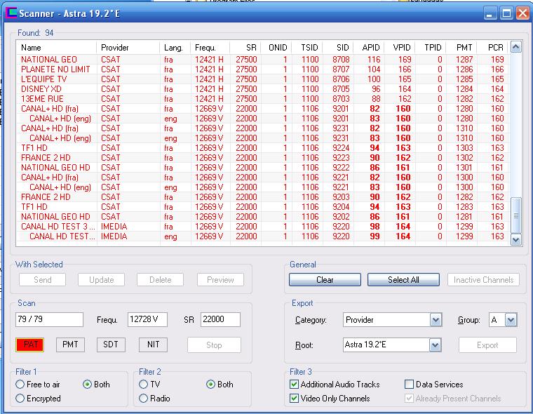Click the red PAT indicator button
The image size is (533, 414).
[30, 345]
